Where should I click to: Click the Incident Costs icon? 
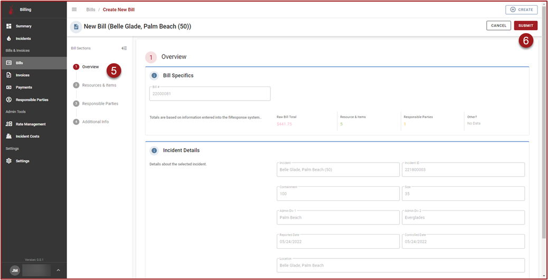click(9, 136)
